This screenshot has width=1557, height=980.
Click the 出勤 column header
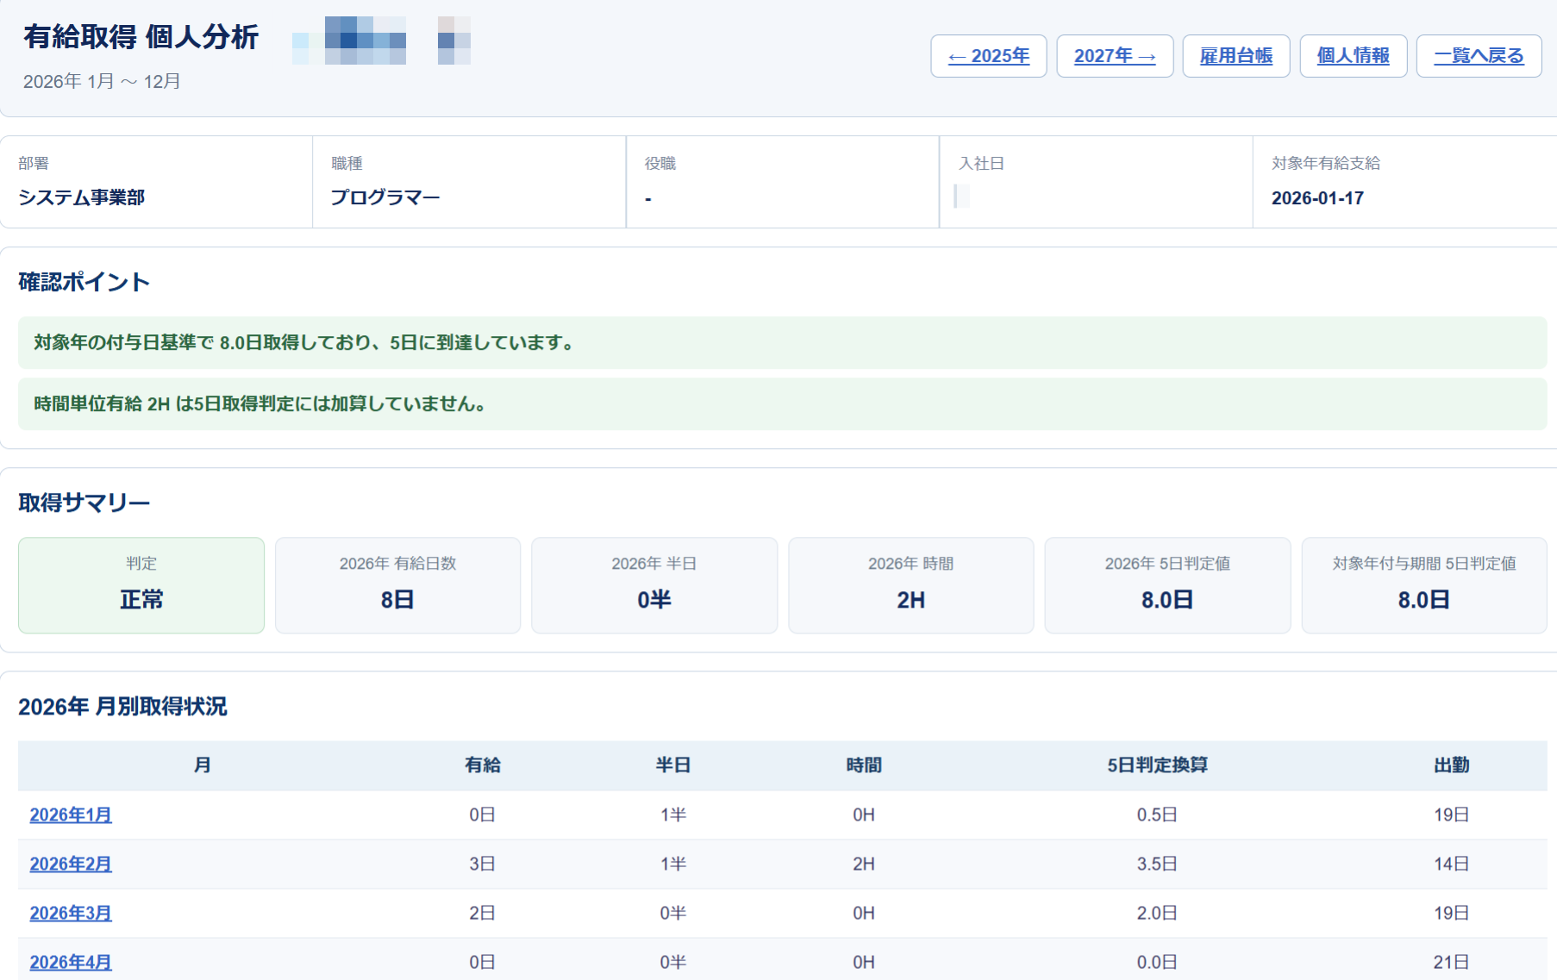coord(1451,765)
